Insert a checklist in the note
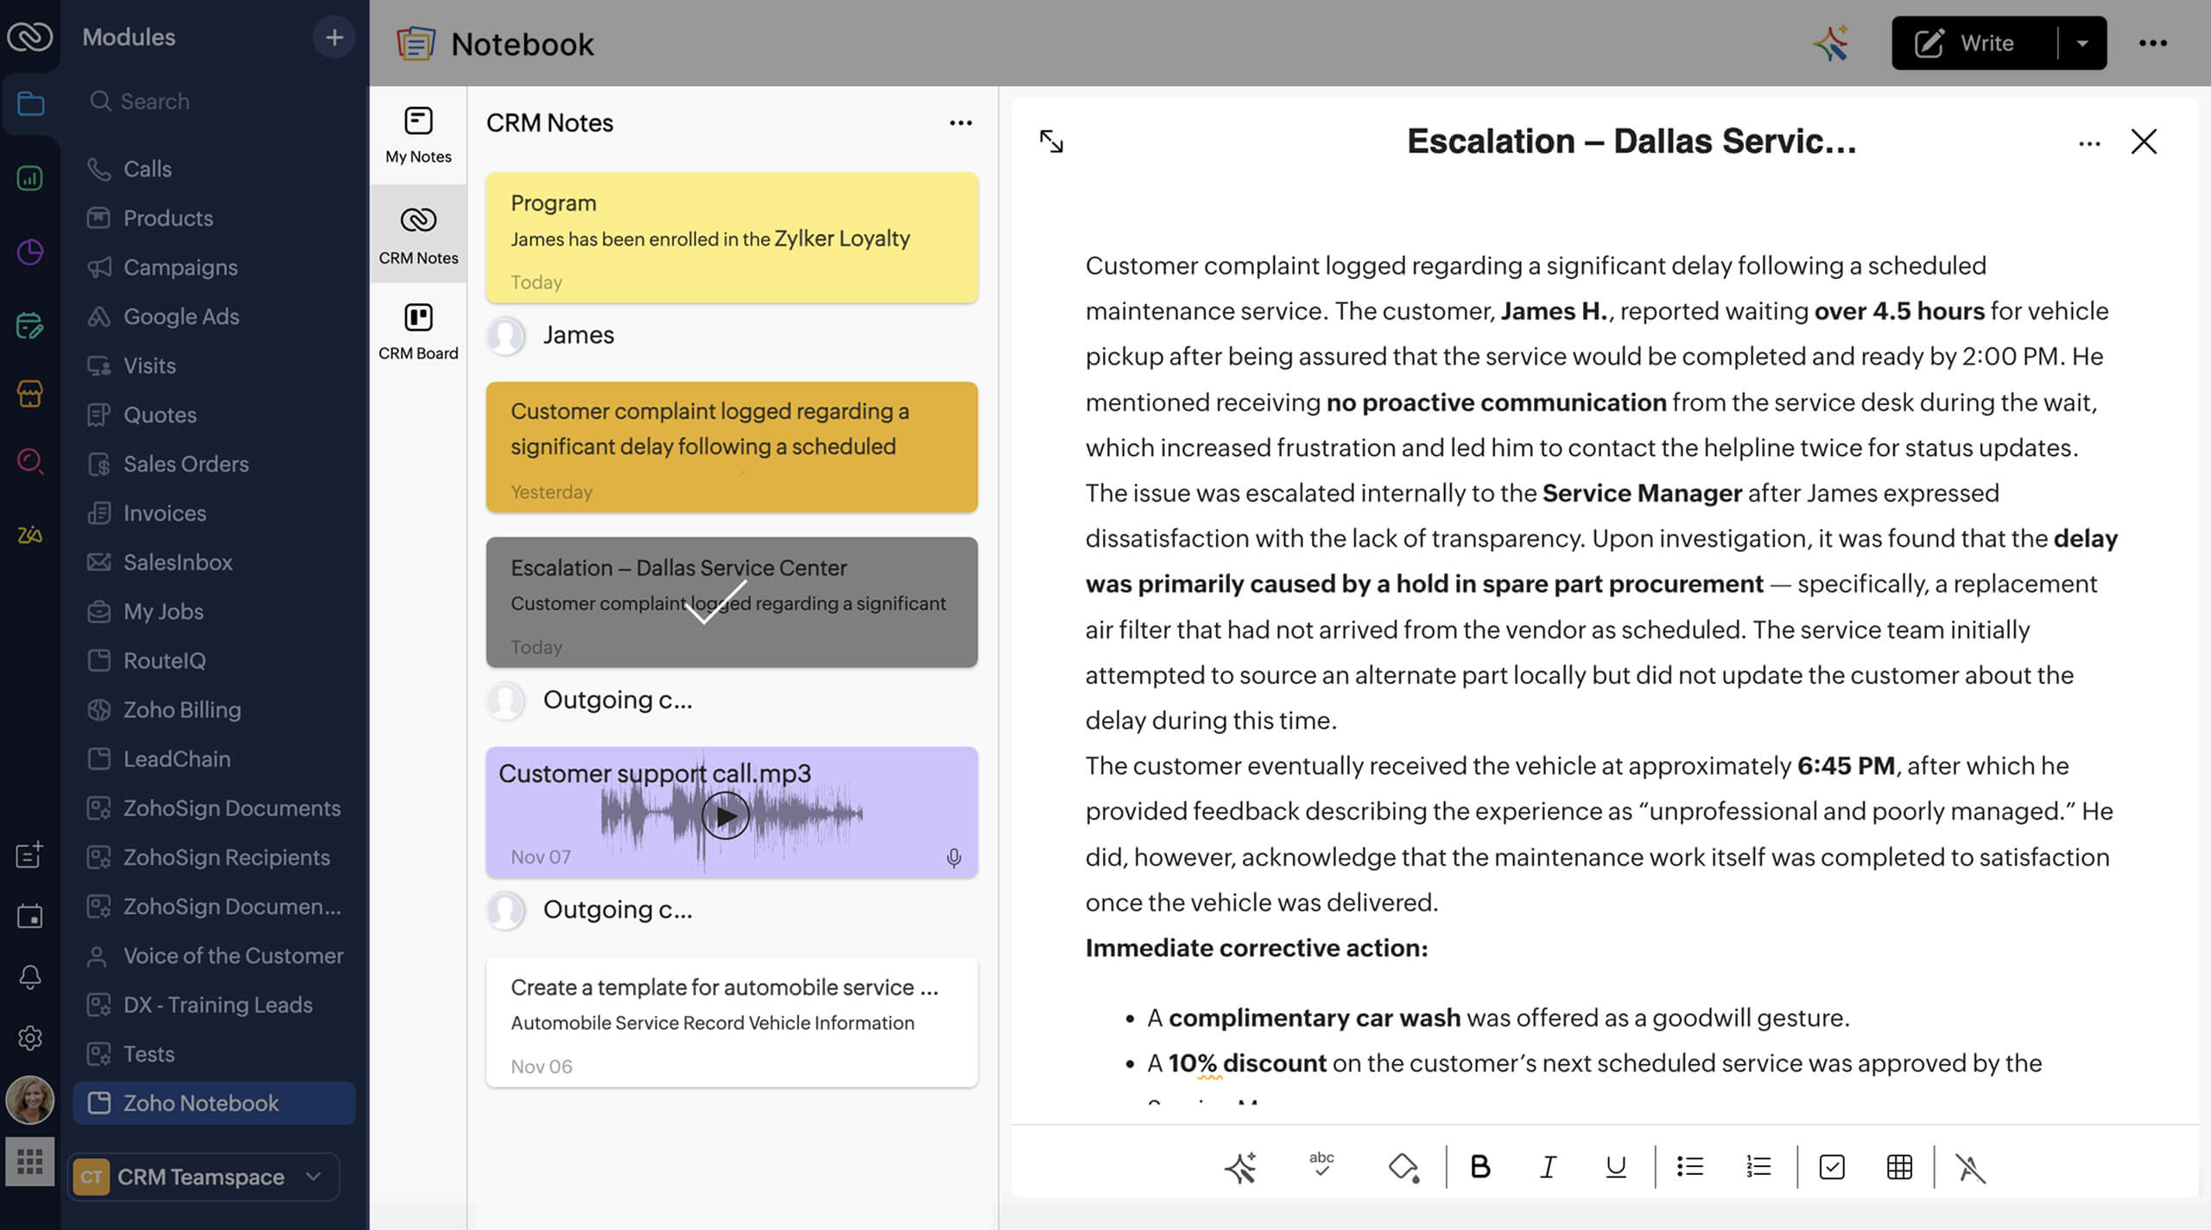 [1833, 1168]
